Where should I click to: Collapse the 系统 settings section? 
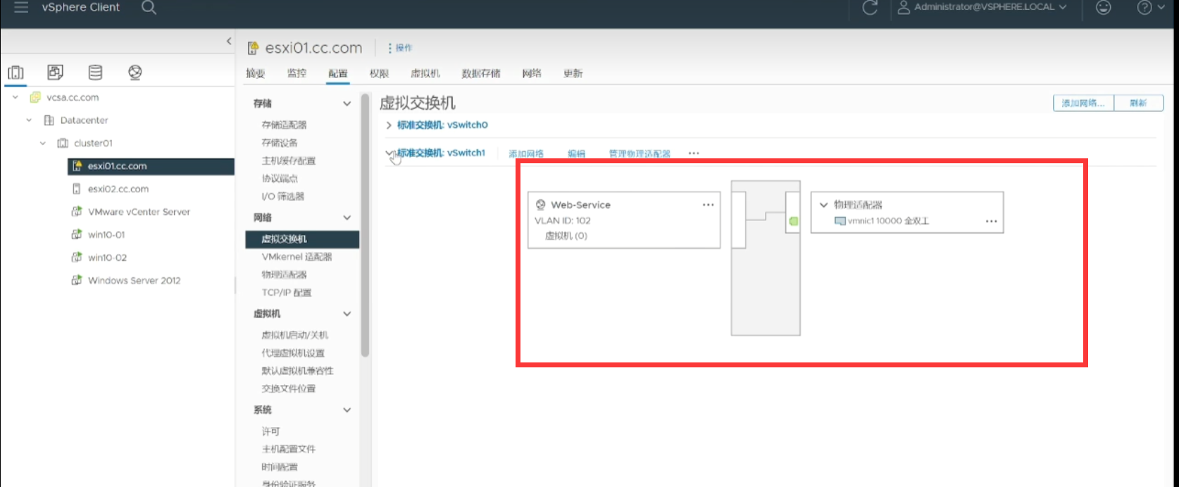click(347, 410)
